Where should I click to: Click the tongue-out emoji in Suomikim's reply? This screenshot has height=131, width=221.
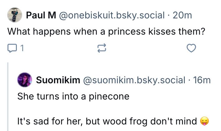[x=204, y=121]
